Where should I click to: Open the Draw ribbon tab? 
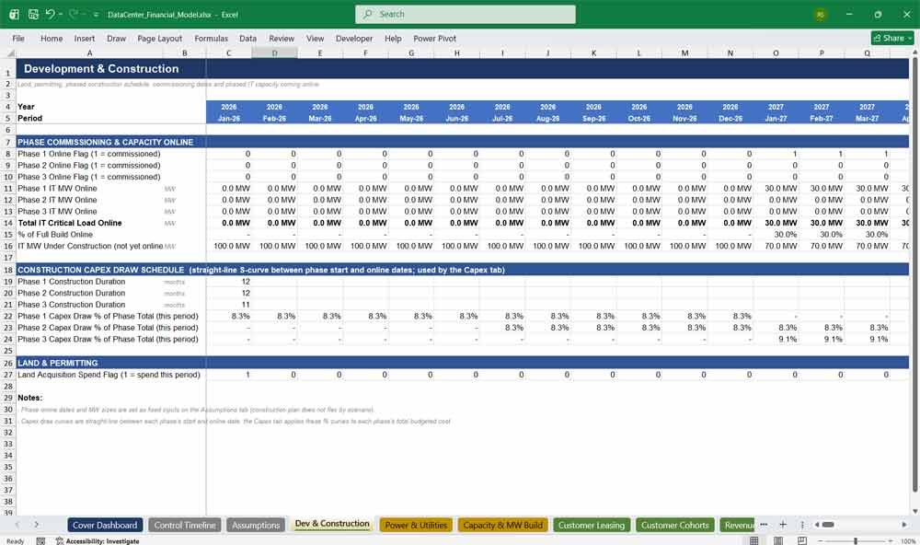pyautogui.click(x=116, y=38)
